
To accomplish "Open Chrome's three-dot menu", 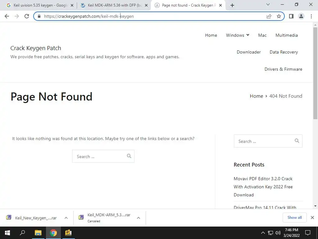I will 311,16.
